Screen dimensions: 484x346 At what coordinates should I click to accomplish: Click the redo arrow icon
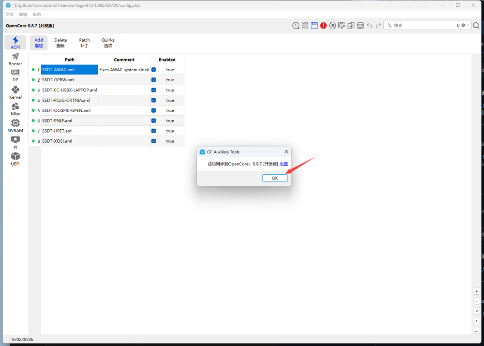[x=378, y=26]
